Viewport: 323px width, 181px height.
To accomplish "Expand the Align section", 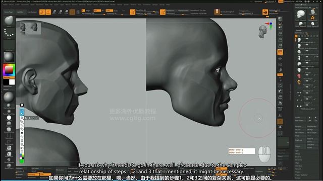I will tap(297, 163).
